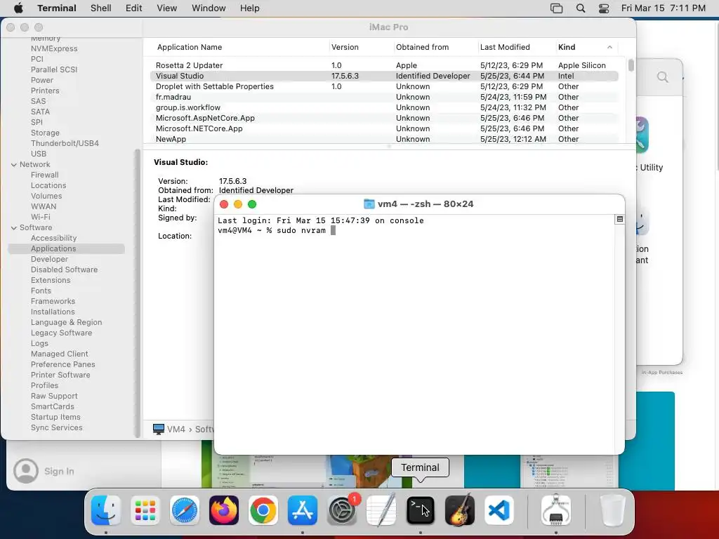
Task: Open the Edit menu
Action: click(x=134, y=8)
